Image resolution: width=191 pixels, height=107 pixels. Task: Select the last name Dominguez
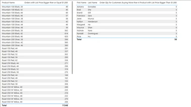click(x=93, y=34)
